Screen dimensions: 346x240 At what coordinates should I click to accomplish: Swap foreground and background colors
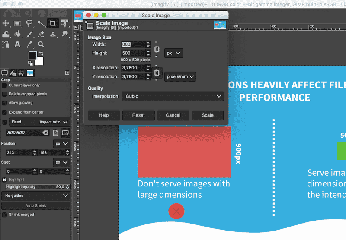point(41,54)
